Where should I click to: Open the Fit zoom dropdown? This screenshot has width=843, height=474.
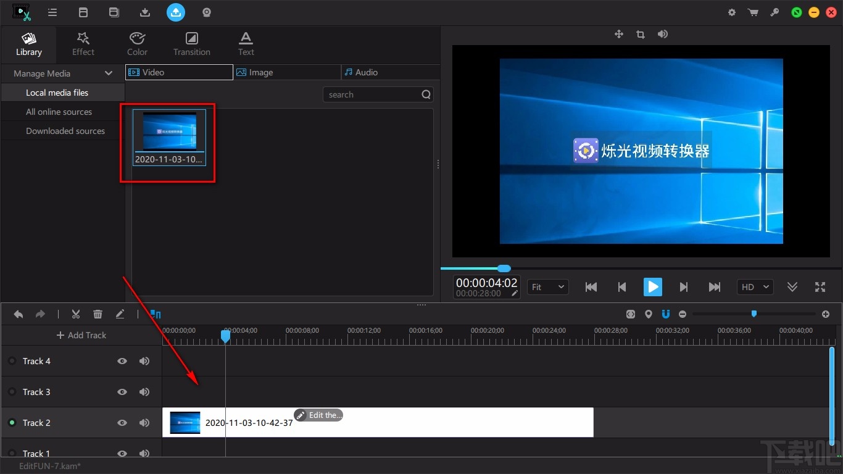tap(547, 287)
